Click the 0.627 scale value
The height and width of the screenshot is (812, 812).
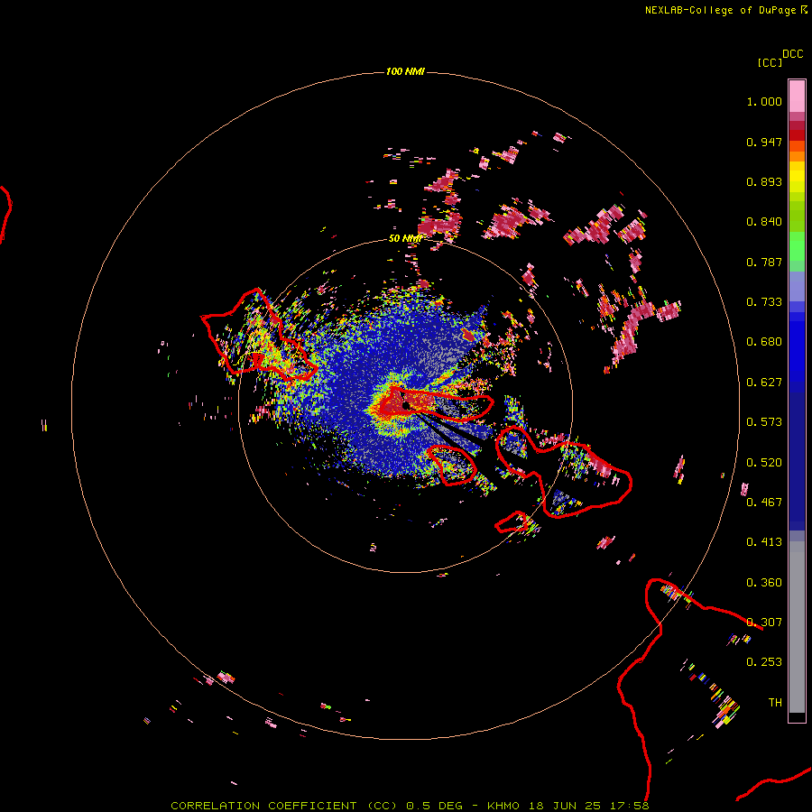(764, 383)
